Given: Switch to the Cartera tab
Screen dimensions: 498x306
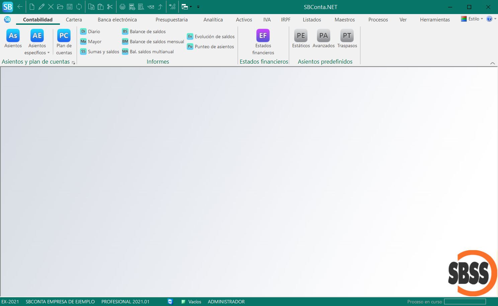Looking at the screenshot, I should click(x=74, y=20).
